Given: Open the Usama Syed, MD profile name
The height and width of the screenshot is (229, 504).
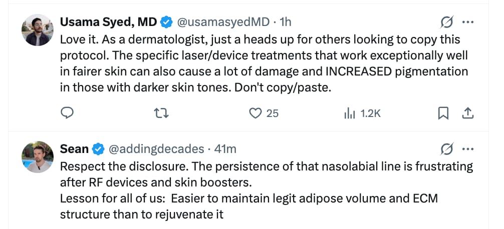Looking at the screenshot, I should coord(108,22).
